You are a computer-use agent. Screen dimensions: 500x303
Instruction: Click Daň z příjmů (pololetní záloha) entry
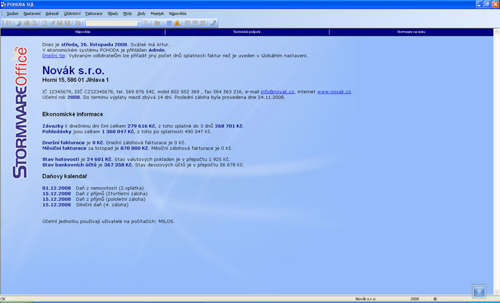pyautogui.click(x=111, y=199)
